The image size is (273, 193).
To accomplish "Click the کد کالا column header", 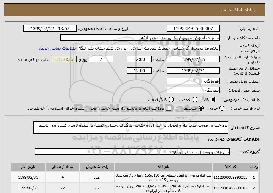I will pyautogui.click(x=230, y=167).
